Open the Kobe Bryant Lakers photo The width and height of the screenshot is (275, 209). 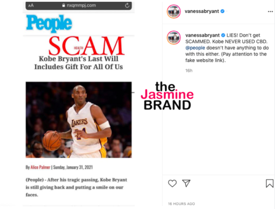79,120
